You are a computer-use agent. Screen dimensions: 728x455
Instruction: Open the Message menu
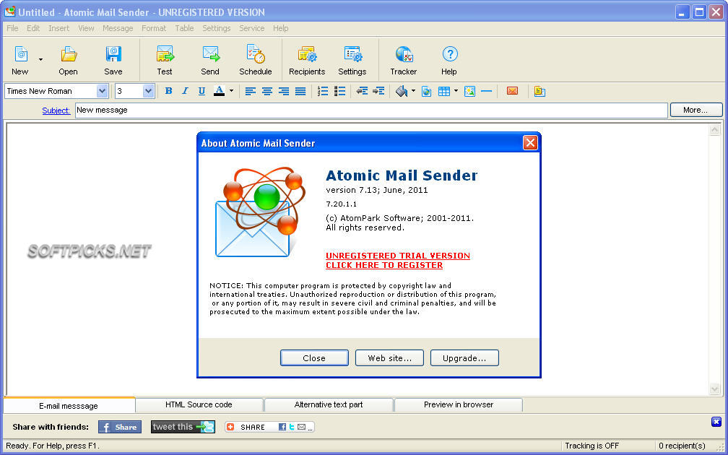coord(118,28)
